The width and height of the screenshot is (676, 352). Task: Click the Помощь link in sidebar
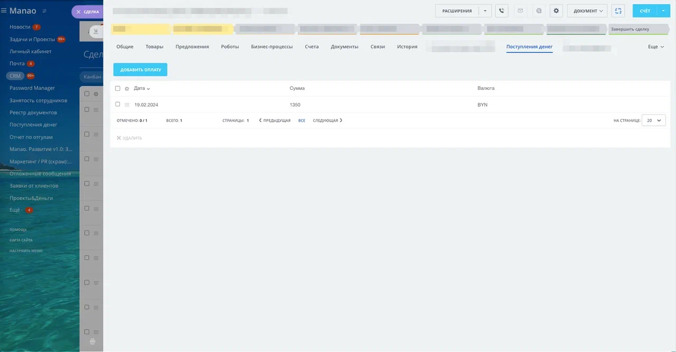pos(18,229)
